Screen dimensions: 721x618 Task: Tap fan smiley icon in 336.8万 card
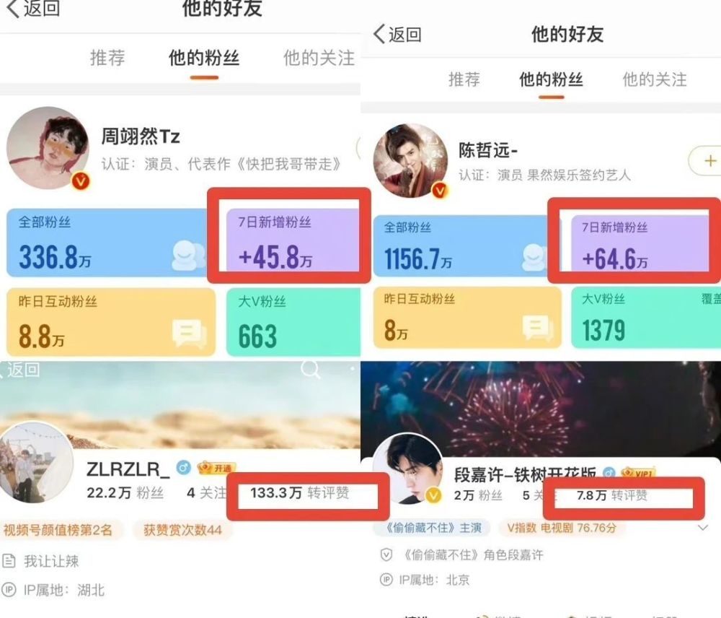[x=189, y=256]
